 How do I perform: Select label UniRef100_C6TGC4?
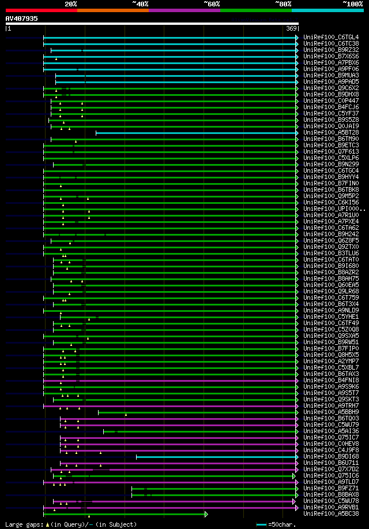pos(331,171)
